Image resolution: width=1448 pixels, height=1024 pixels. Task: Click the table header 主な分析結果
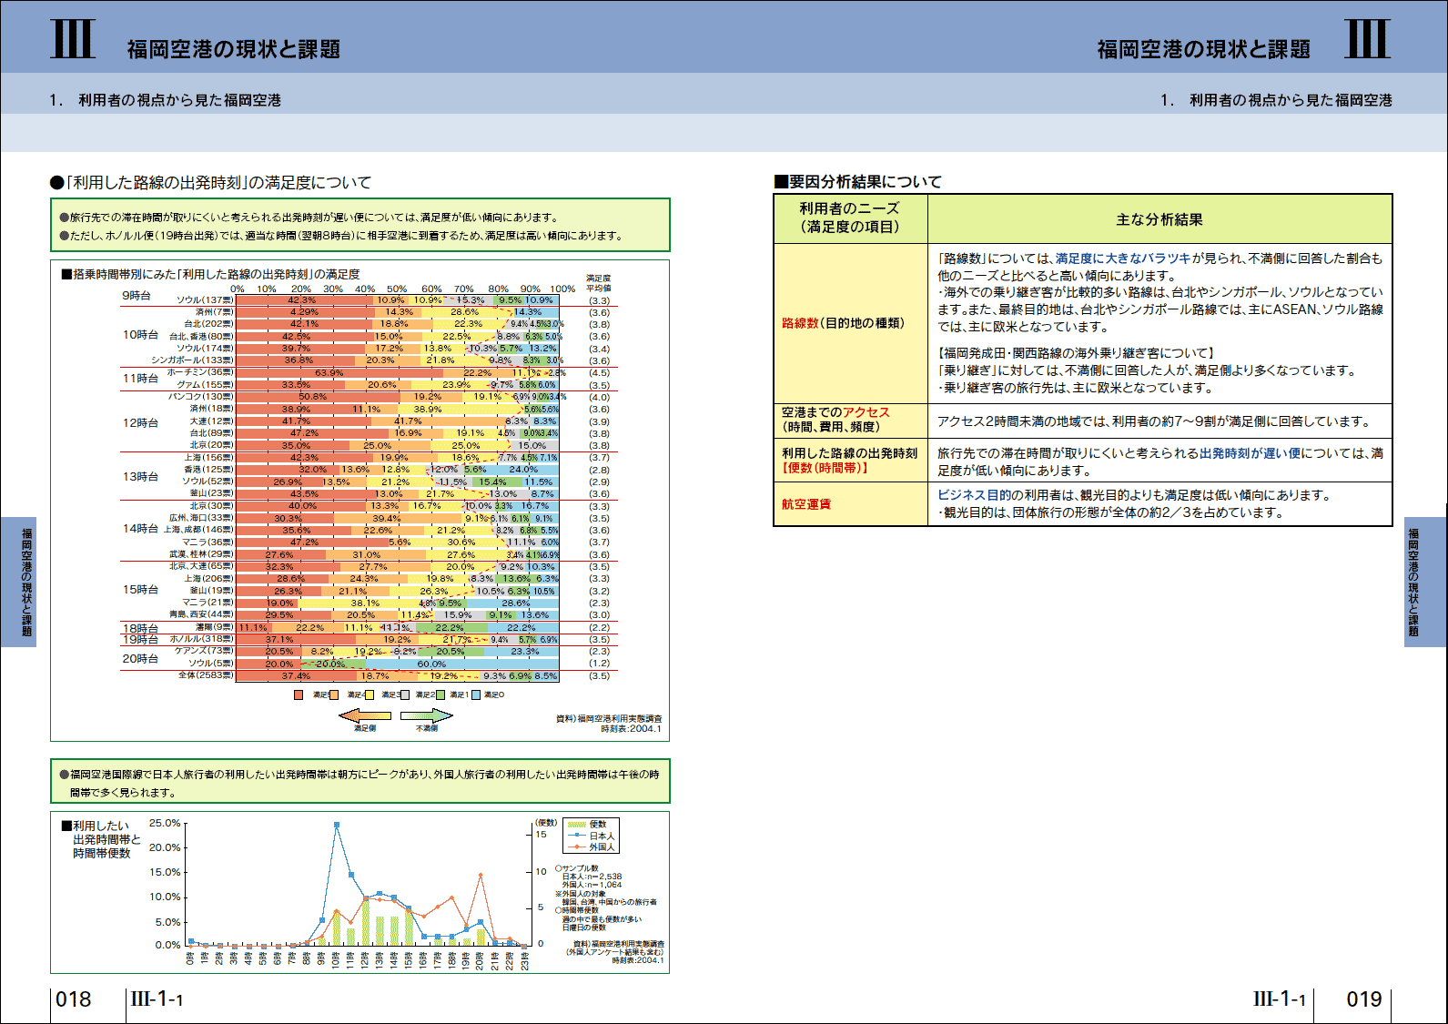pyautogui.click(x=1159, y=219)
